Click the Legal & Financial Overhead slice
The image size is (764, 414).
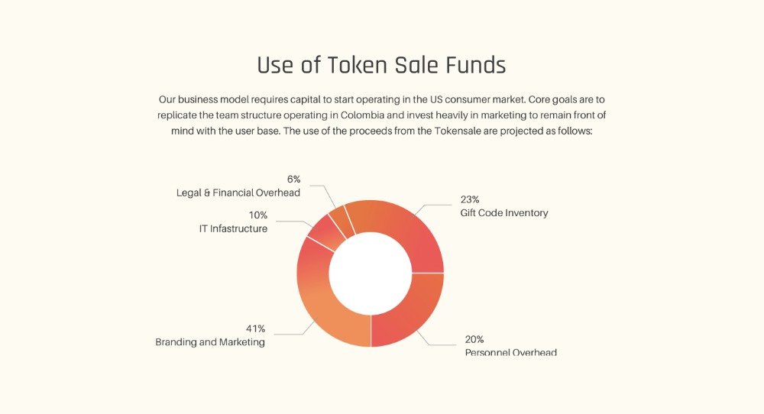[342, 221]
